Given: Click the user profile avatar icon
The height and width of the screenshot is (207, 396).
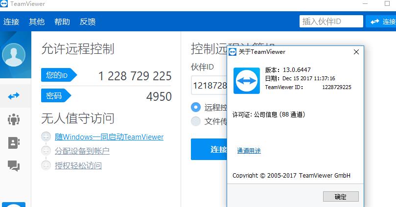Looking at the screenshot, I should tap(14, 55).
